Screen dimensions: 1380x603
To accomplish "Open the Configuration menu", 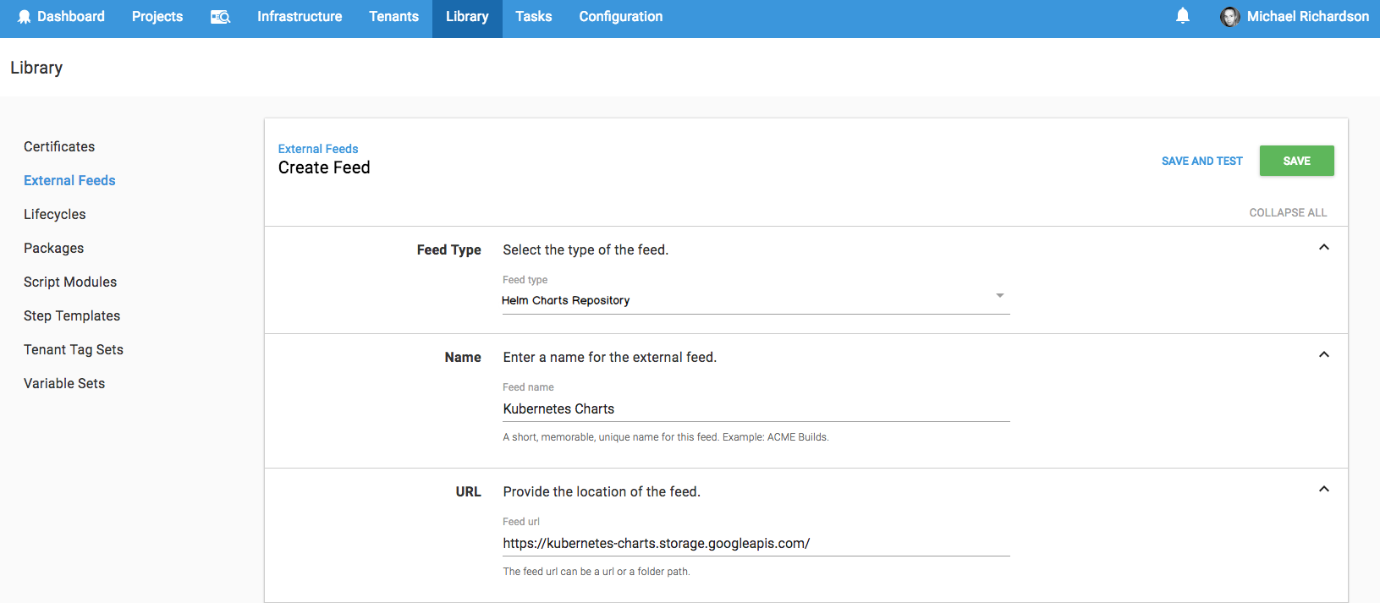I will coord(620,17).
